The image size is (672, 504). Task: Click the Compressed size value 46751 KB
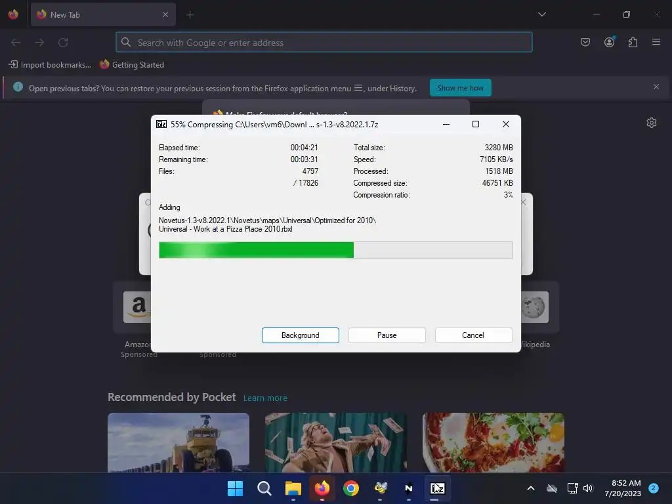pos(497,183)
